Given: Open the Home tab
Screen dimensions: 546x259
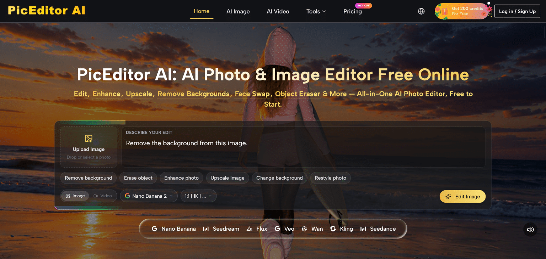Looking at the screenshot, I should tap(202, 11).
